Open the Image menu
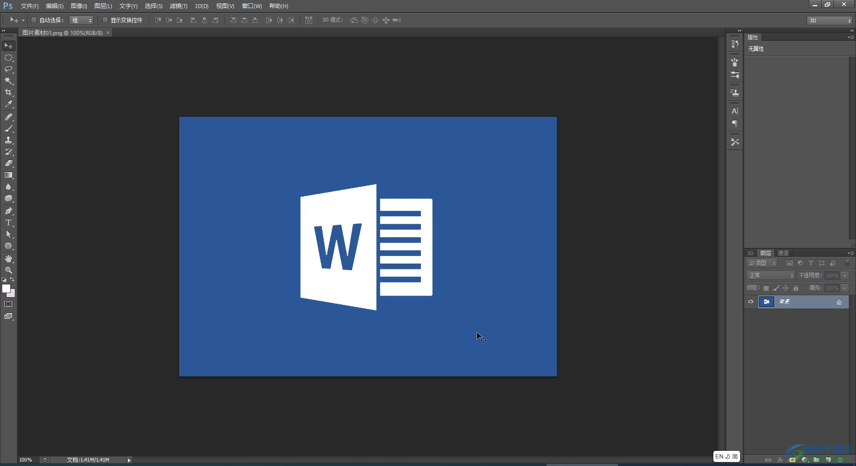The height and width of the screenshot is (466, 856). [x=79, y=6]
